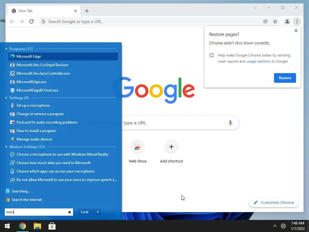
Task: Open Choose which apps can access your microphone
Action: click(x=63, y=171)
